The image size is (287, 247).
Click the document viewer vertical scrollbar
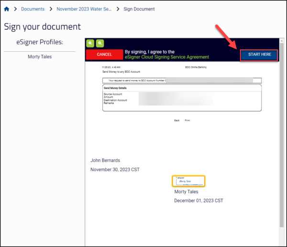pyautogui.click(x=281, y=144)
